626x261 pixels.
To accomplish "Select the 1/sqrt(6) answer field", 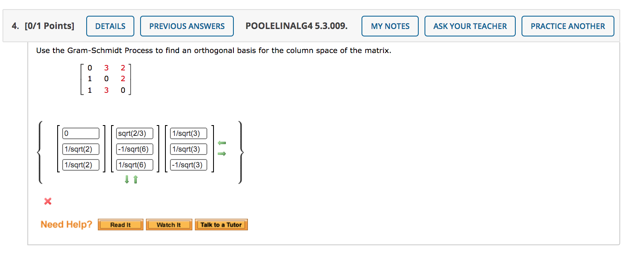I will pos(134,164).
